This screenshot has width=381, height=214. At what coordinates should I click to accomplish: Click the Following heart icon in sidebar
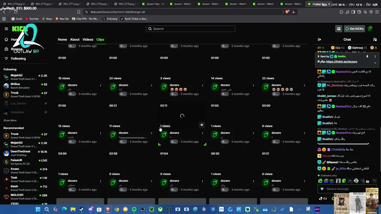[6, 59]
